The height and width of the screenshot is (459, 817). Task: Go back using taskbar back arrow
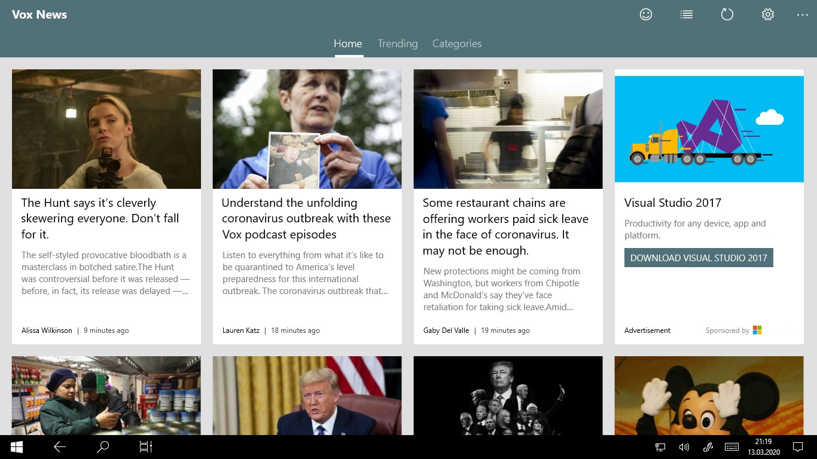coord(60,446)
